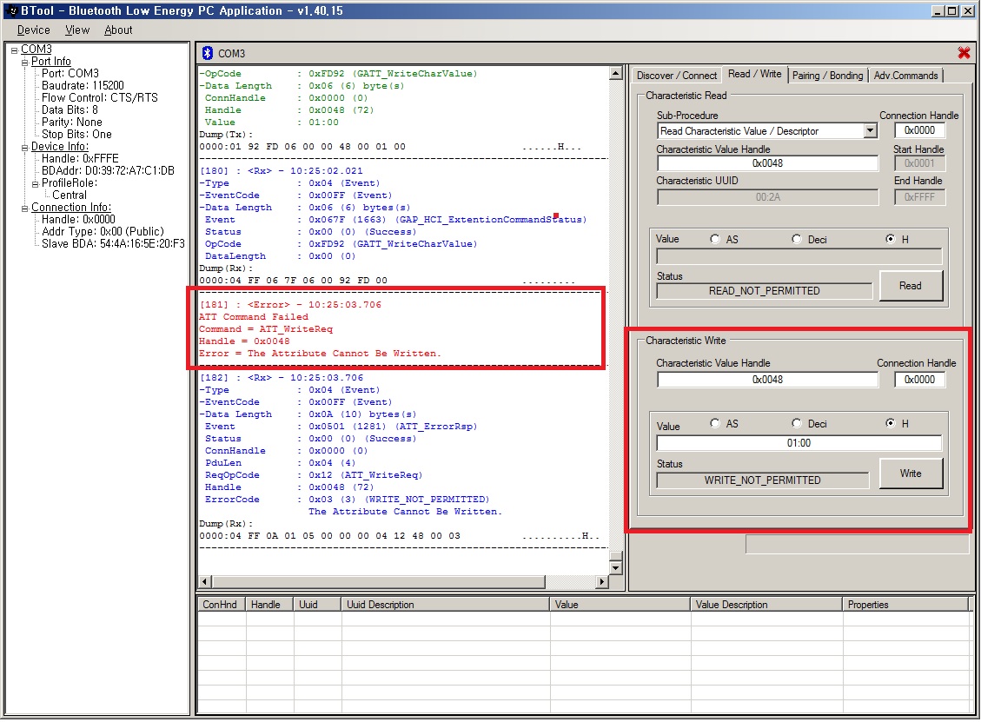
Task: Open the About menu
Action: tap(118, 30)
